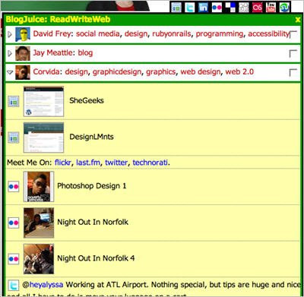Click the Twitter icon beside the @heyalyssa tweet

point(14,286)
